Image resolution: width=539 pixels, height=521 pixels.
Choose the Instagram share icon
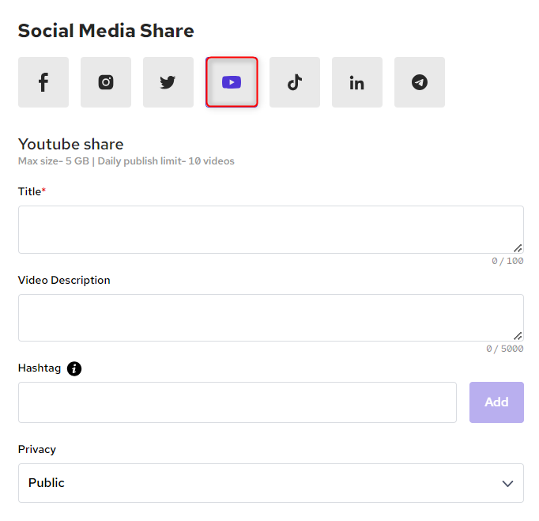[106, 82]
